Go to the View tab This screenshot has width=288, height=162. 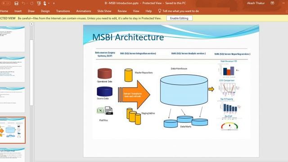point(136,11)
